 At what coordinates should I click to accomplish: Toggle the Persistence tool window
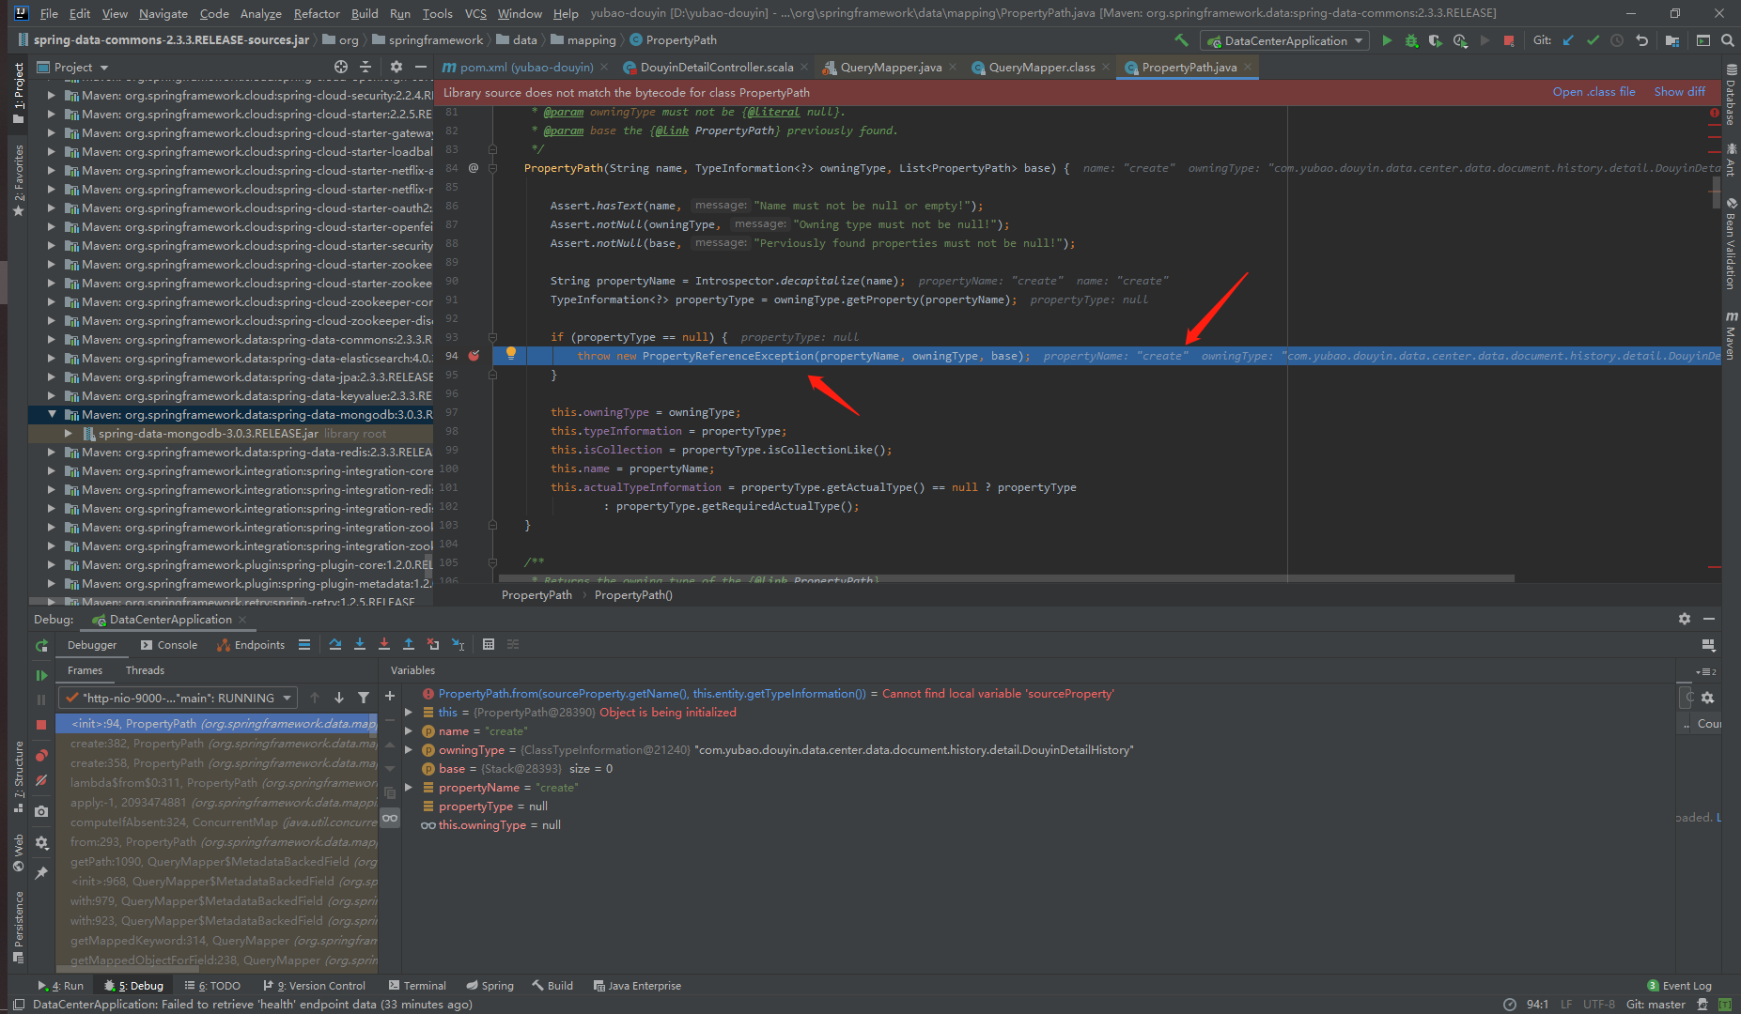[18, 928]
